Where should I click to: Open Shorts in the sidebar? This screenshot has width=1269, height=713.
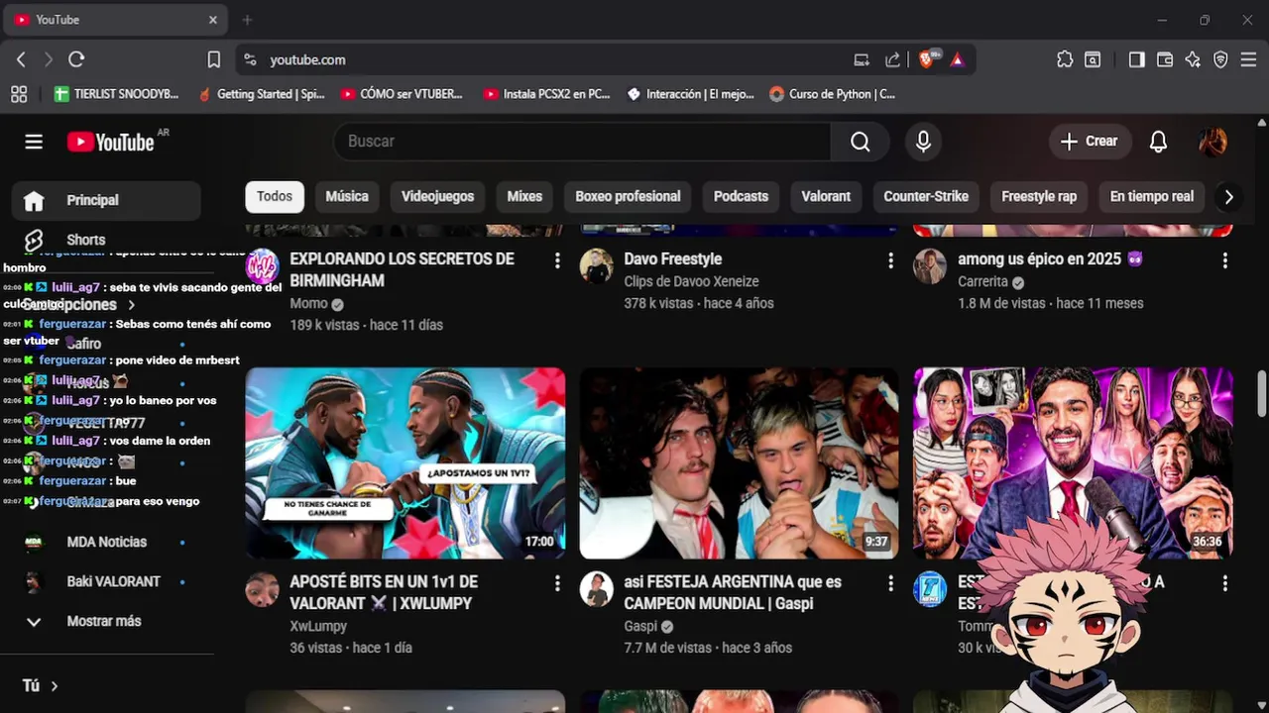point(106,240)
